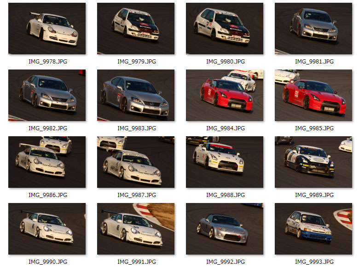359x267 pixels.
Task: Select the label IMG_9983.JPG
Action: pyautogui.click(x=137, y=128)
